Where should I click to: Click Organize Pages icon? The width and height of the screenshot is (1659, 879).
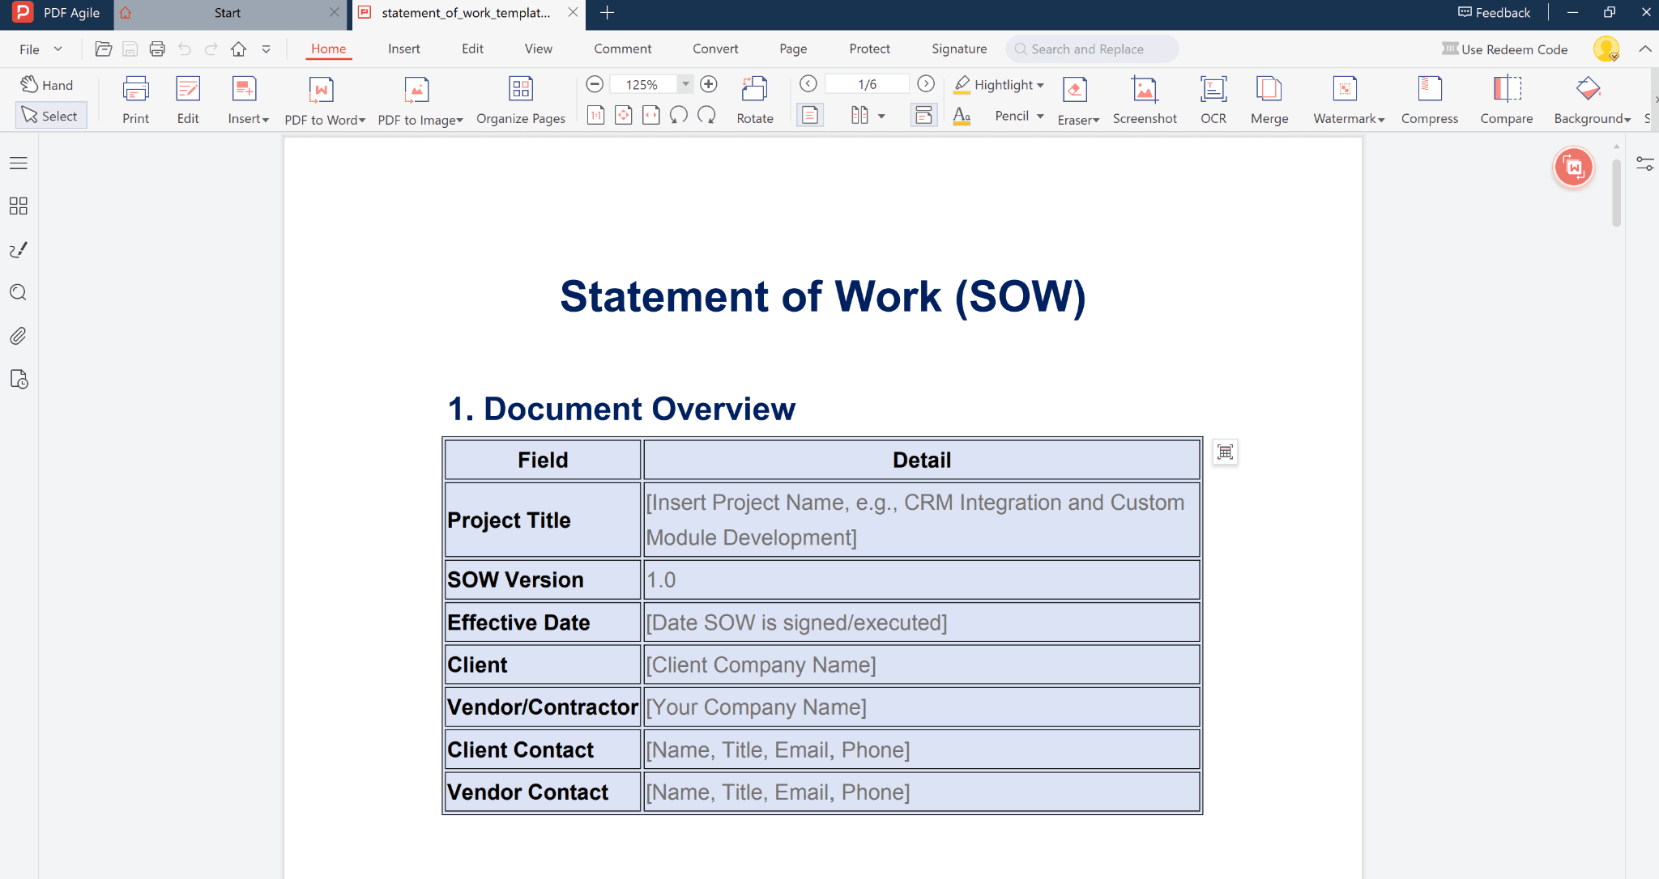tap(520, 90)
